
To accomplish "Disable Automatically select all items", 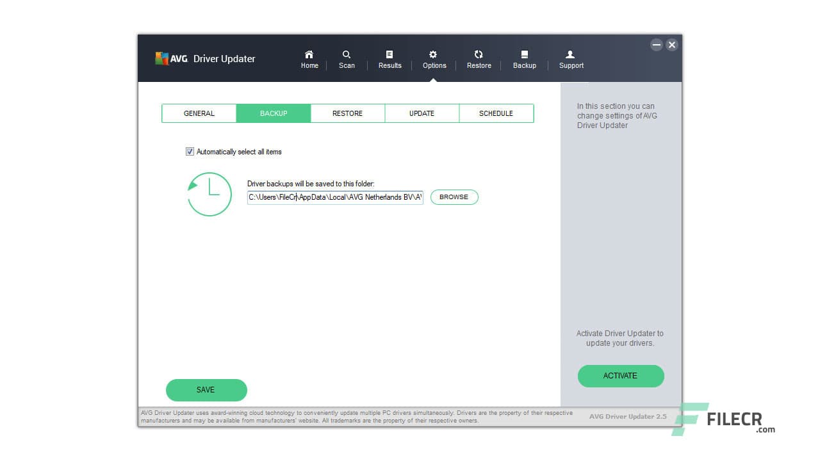I will pyautogui.click(x=190, y=151).
